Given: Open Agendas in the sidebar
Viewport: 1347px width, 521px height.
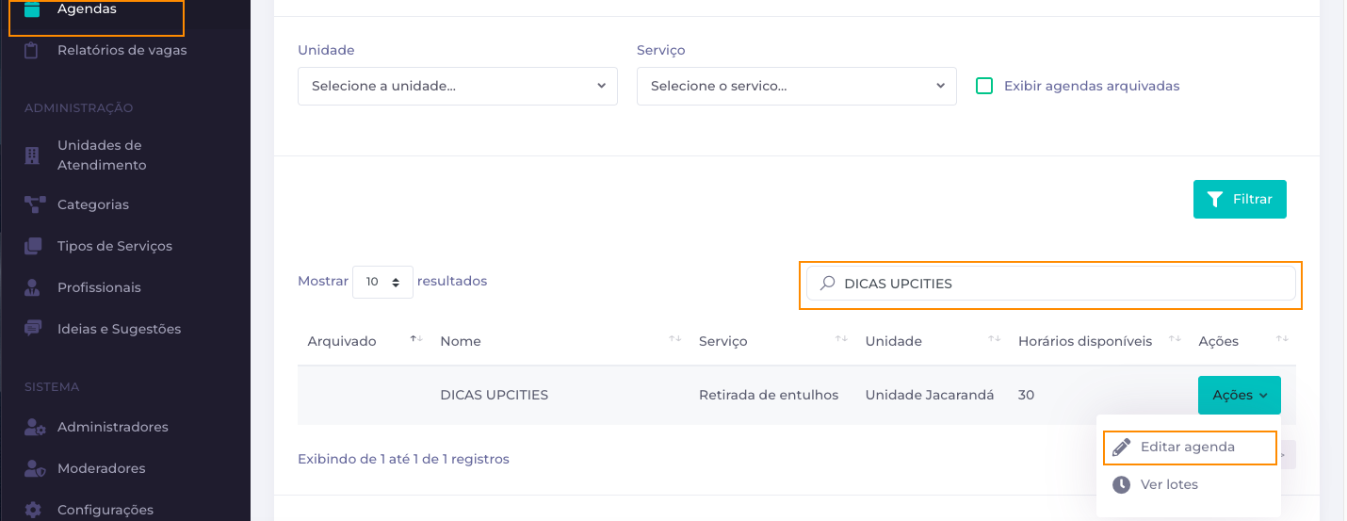Looking at the screenshot, I should pyautogui.click(x=87, y=9).
